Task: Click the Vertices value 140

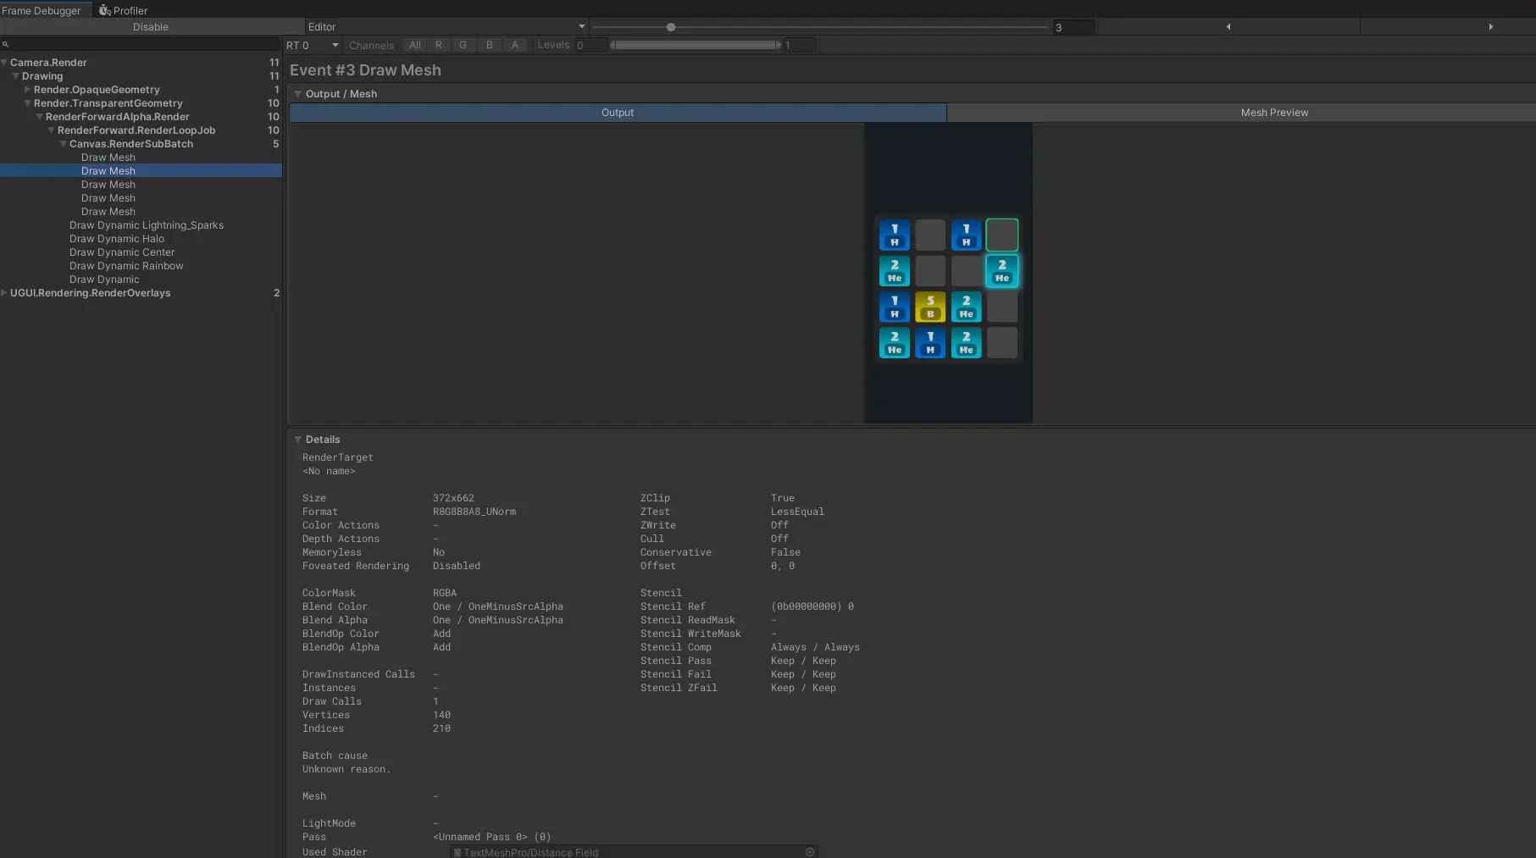Action: click(442, 715)
